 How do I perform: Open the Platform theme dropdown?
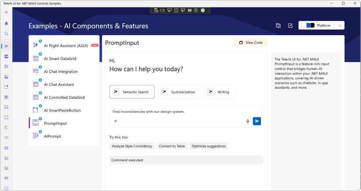322,25
